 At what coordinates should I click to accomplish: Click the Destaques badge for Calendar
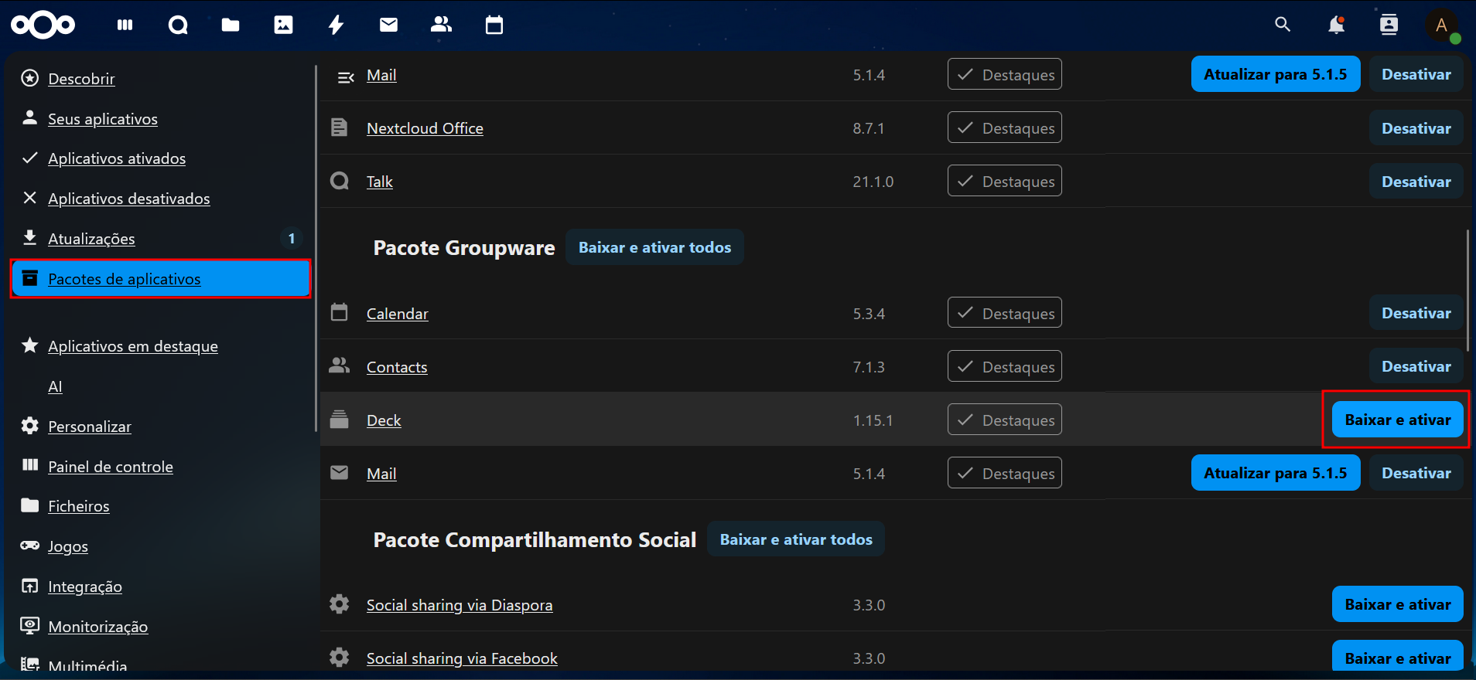pyautogui.click(x=1004, y=313)
